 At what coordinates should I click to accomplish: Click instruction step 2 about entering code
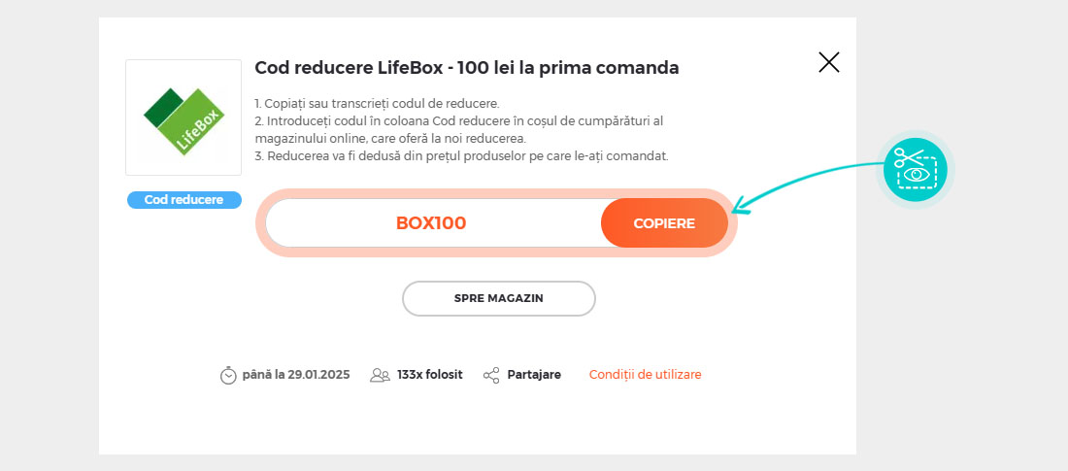pyautogui.click(x=459, y=129)
